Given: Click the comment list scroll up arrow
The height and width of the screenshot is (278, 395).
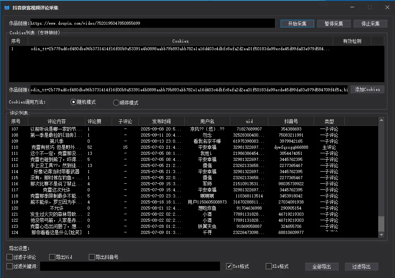Looking at the screenshot, I should coord(381,121).
